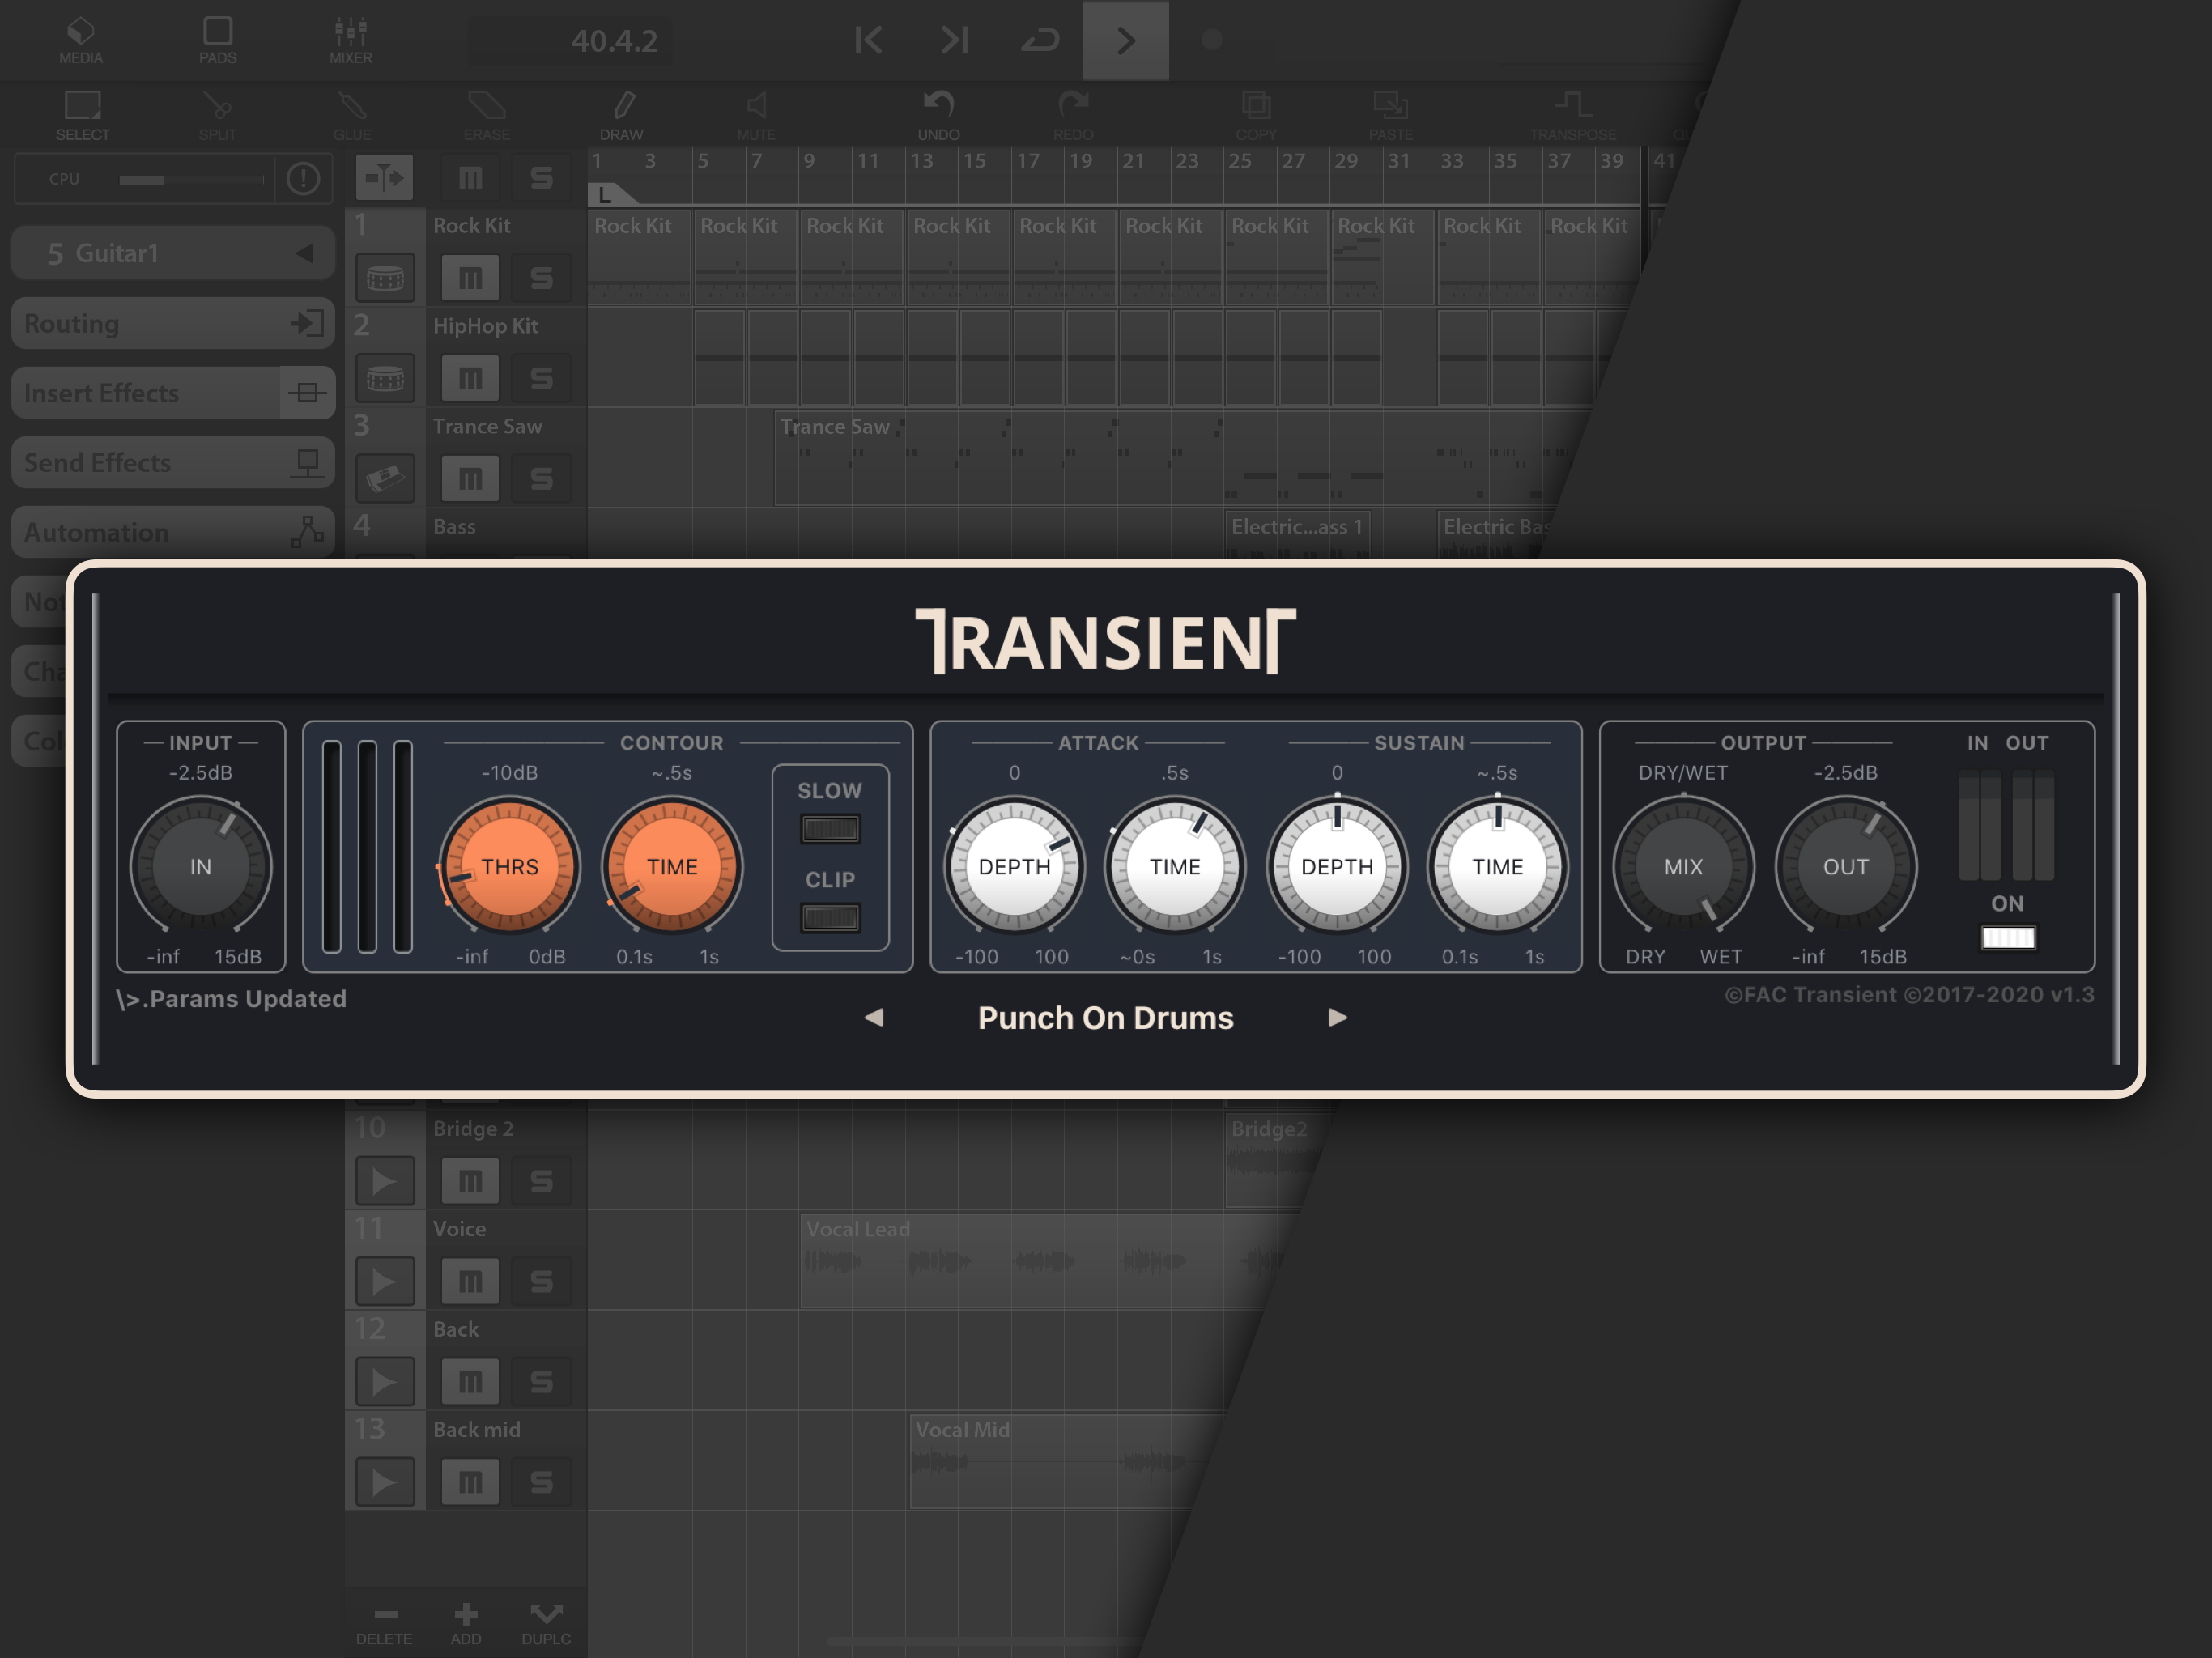
Task: Toggle the SLOW switch in Contour
Action: pyautogui.click(x=830, y=829)
